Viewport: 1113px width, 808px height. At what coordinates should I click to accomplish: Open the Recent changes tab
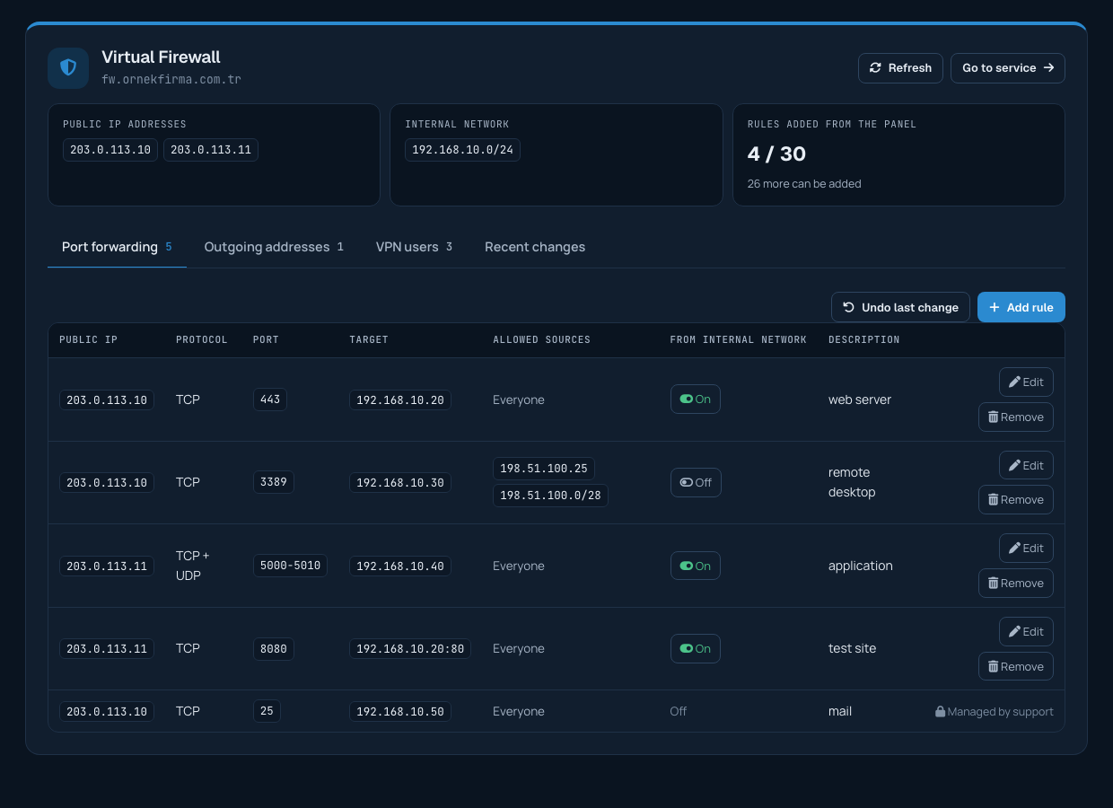point(535,247)
